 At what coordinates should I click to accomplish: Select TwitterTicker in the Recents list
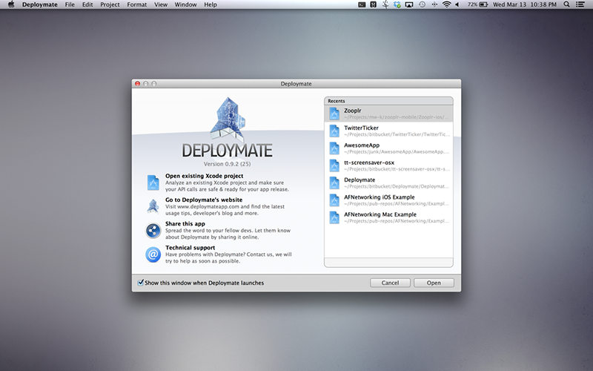click(x=388, y=131)
